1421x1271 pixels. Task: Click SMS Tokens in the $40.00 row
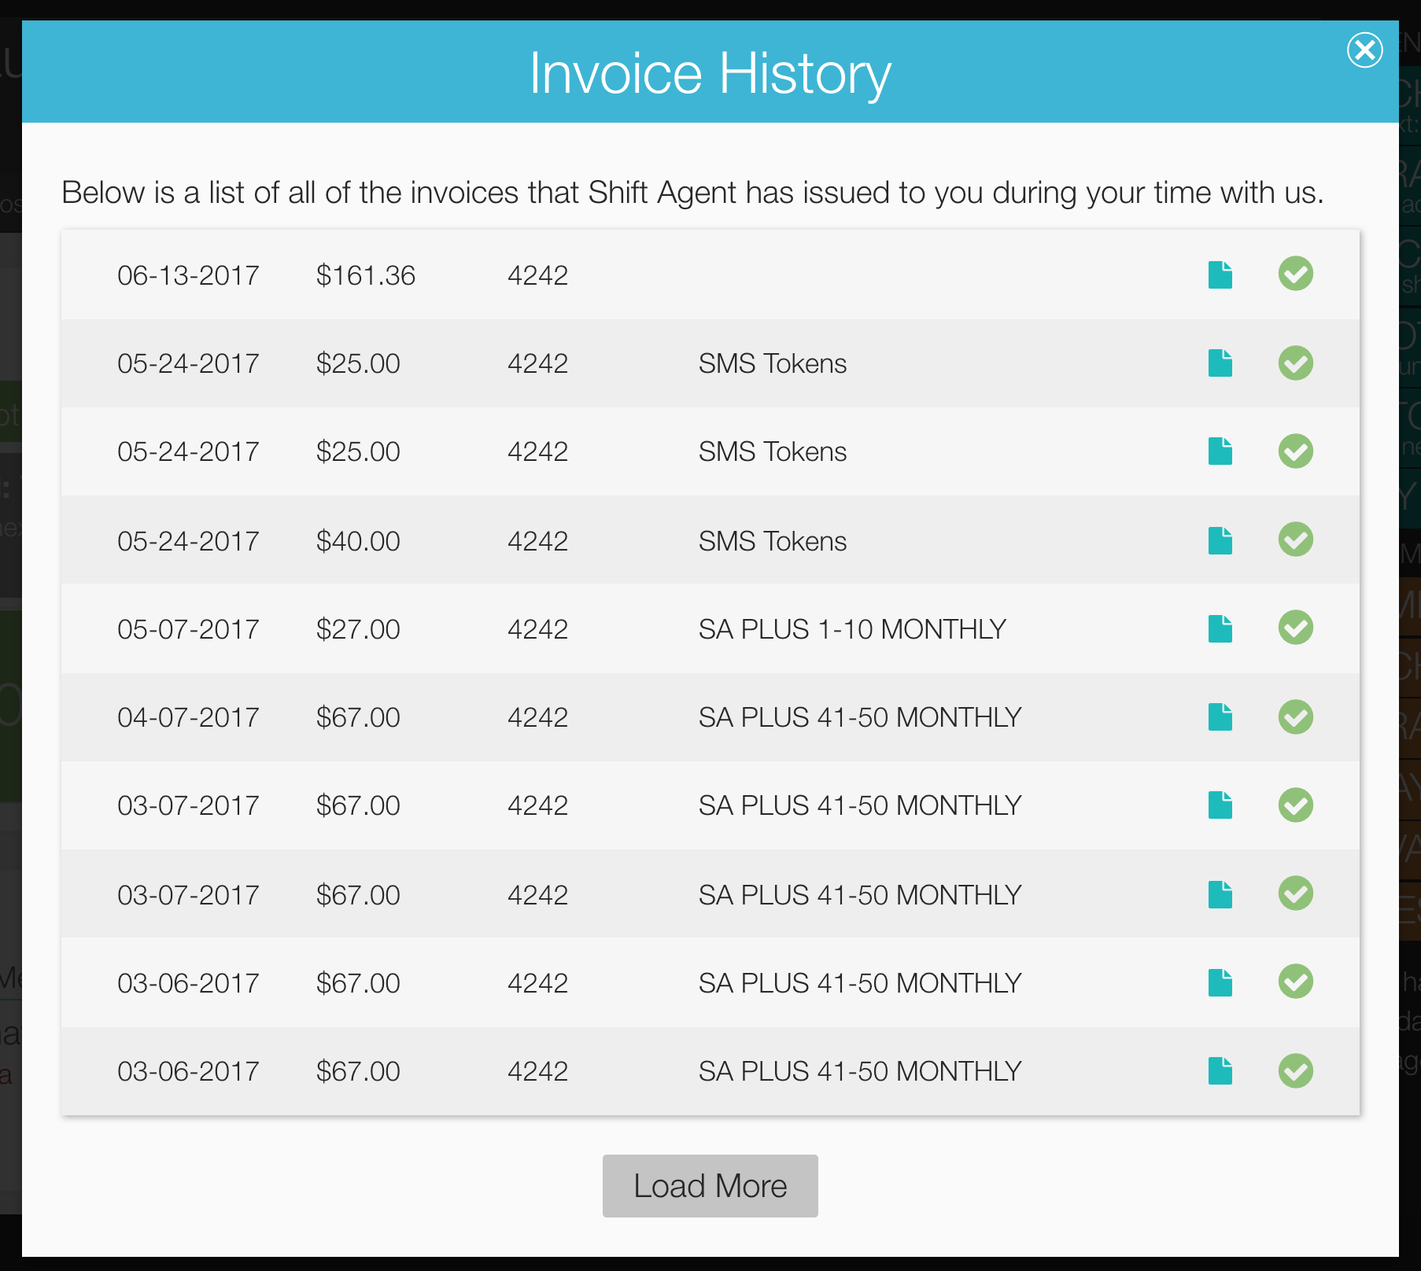click(x=773, y=541)
